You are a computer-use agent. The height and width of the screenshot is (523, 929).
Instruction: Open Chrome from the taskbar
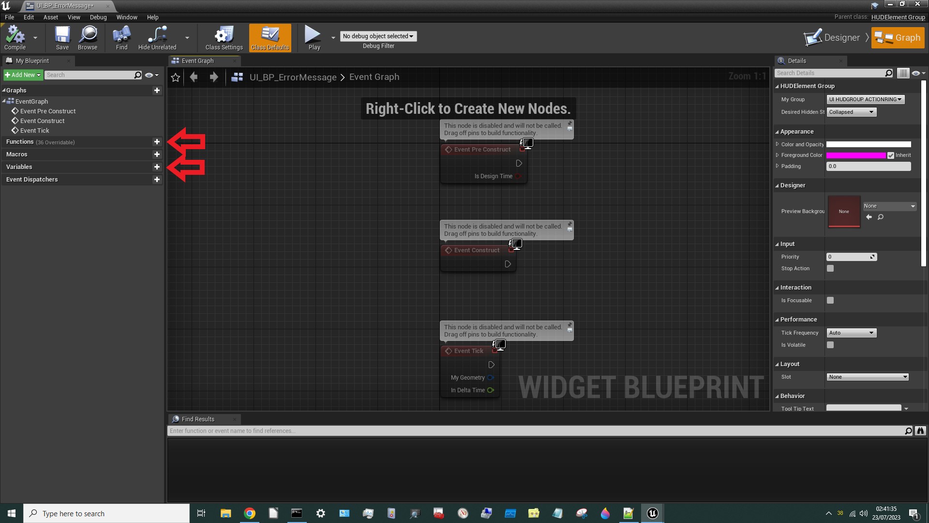(x=250, y=513)
